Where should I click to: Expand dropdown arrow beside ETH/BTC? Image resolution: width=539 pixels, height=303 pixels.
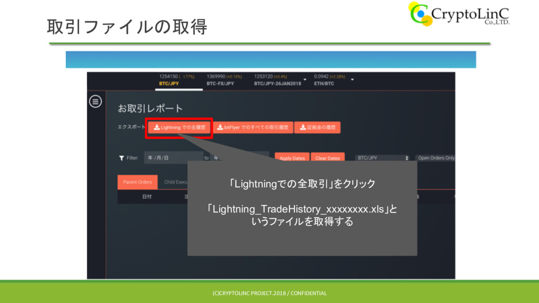tap(352, 80)
